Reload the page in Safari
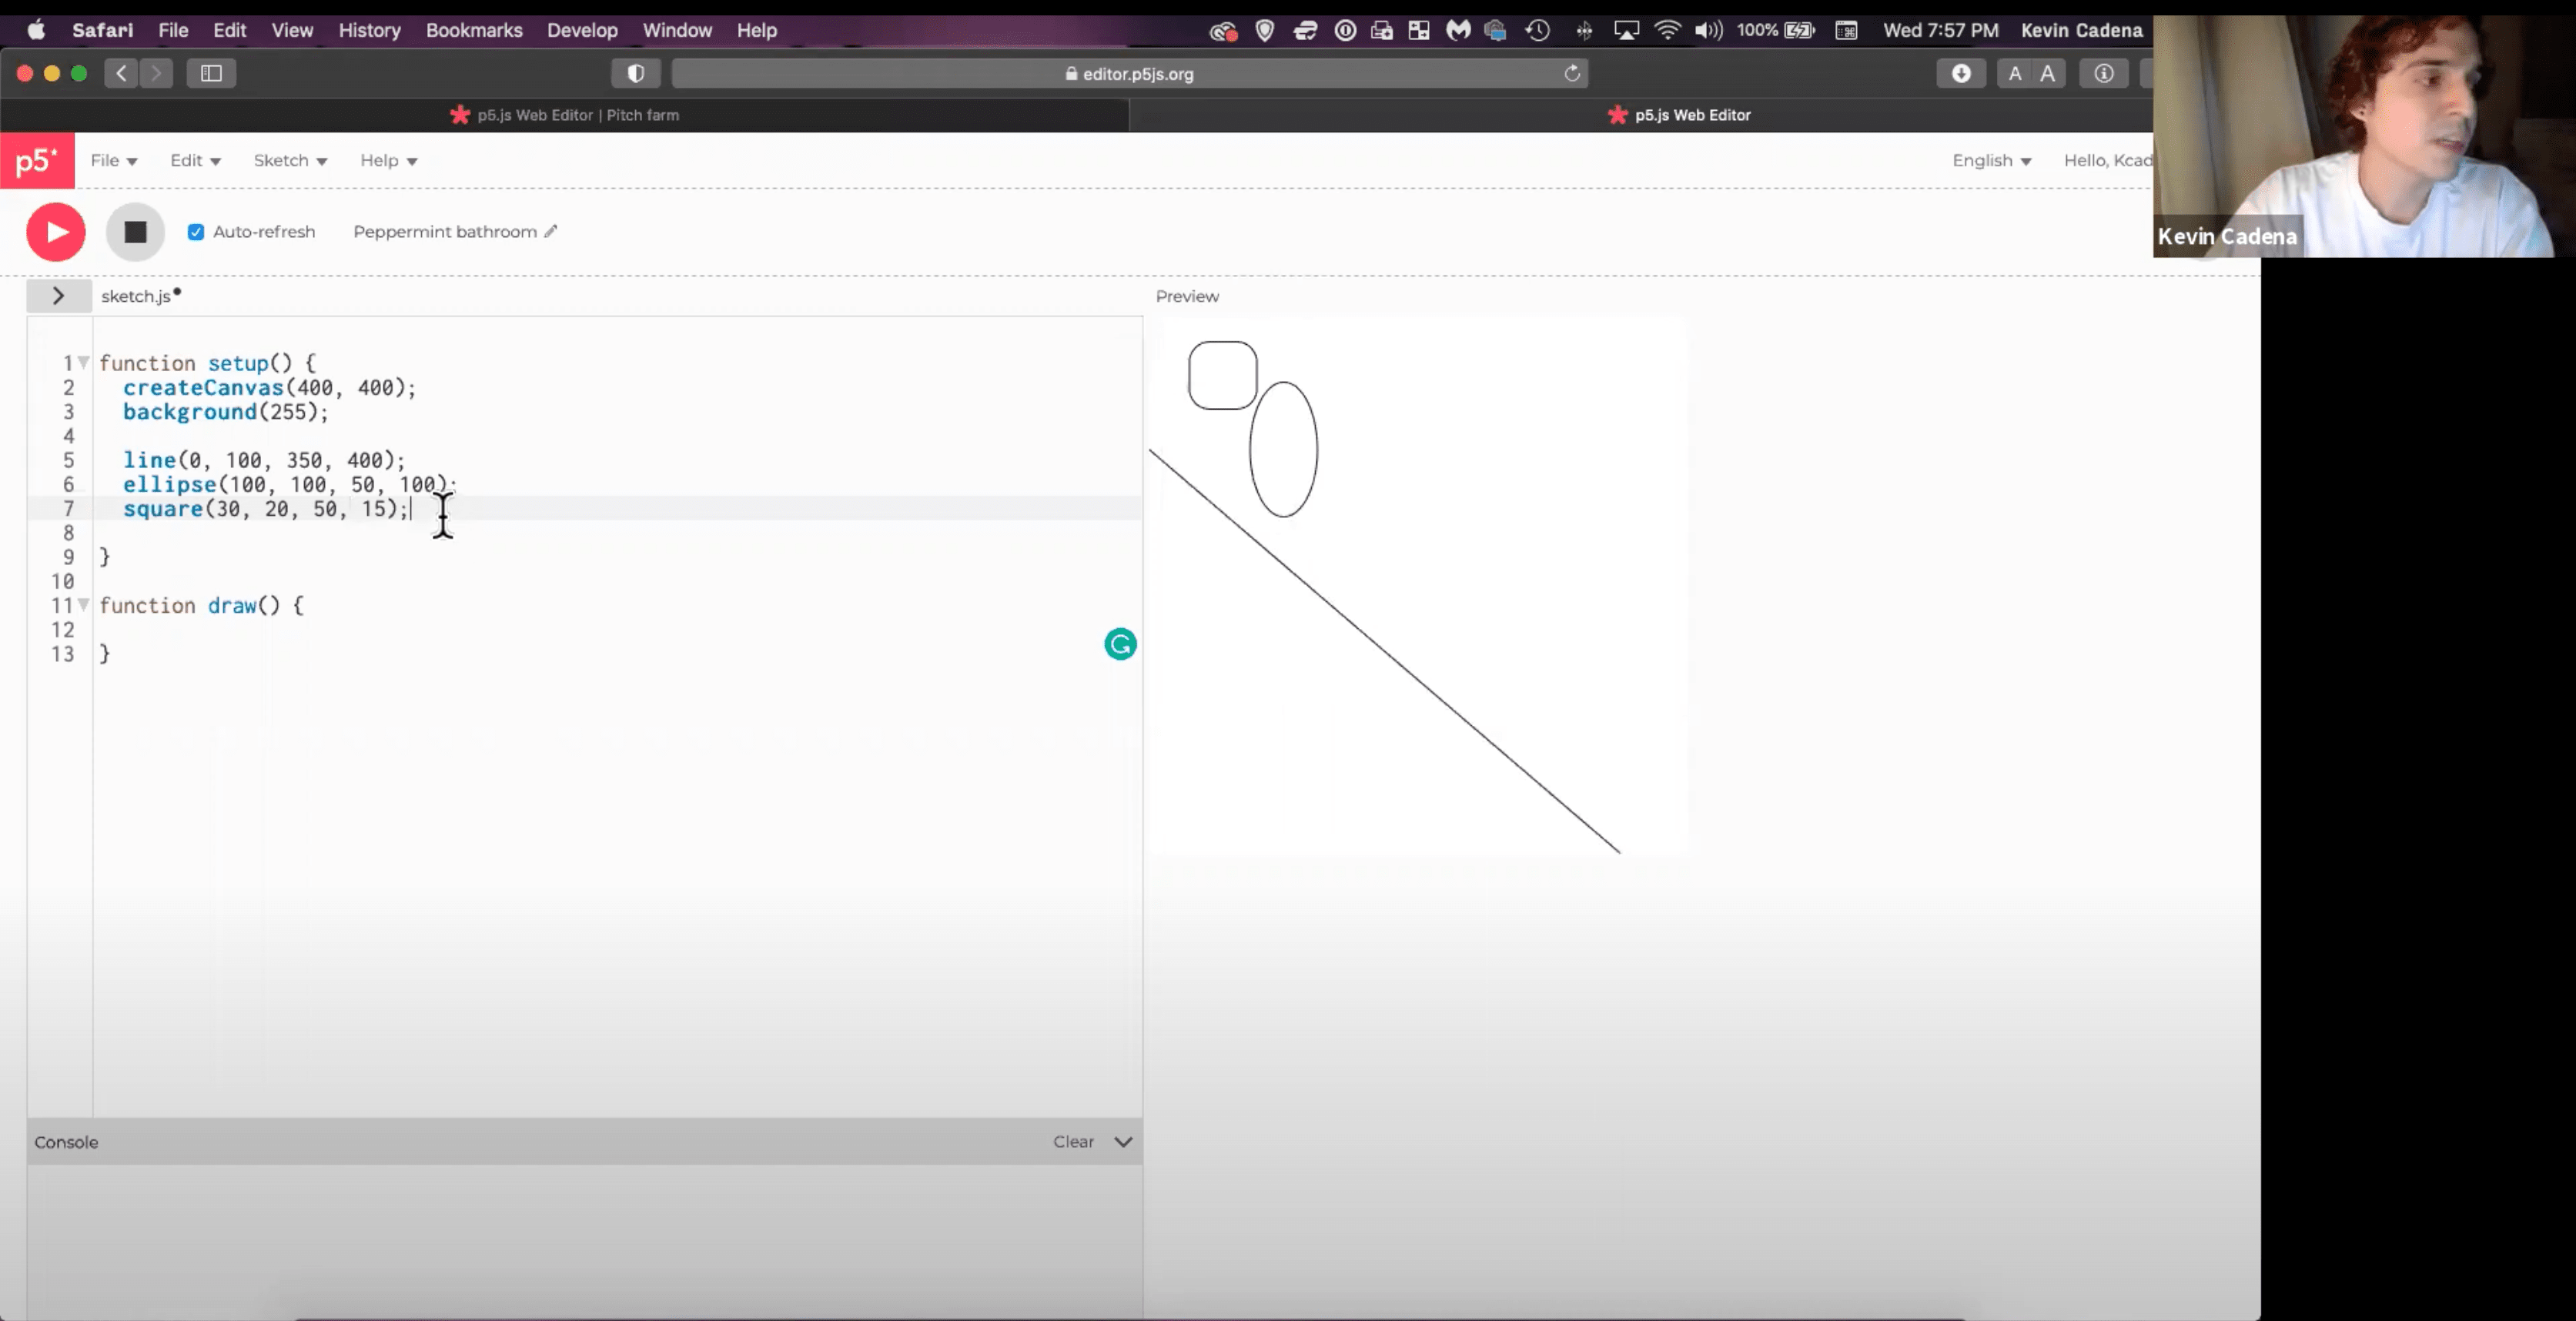This screenshot has height=1321, width=2576. pos(1572,73)
